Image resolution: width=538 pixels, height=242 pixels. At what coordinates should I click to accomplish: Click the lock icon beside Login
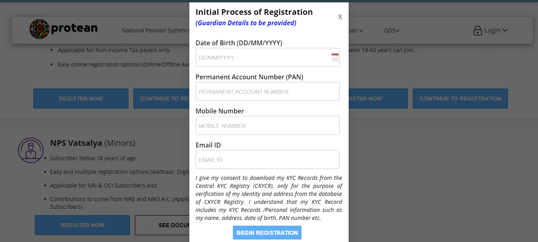tap(478, 30)
